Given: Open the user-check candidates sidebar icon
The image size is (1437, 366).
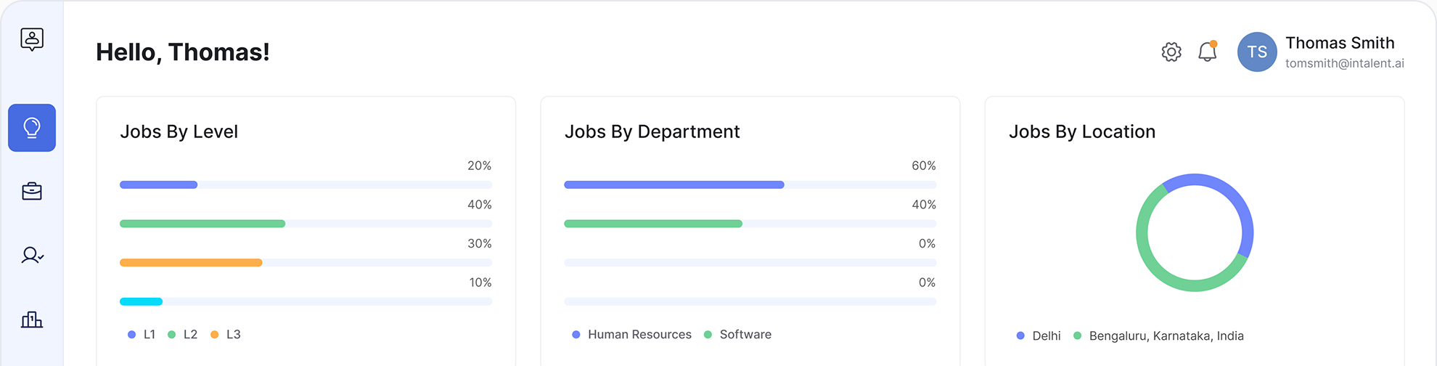Looking at the screenshot, I should [32, 256].
